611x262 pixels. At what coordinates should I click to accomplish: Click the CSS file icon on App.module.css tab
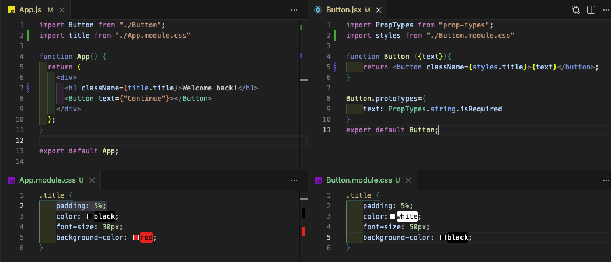[x=11, y=180]
